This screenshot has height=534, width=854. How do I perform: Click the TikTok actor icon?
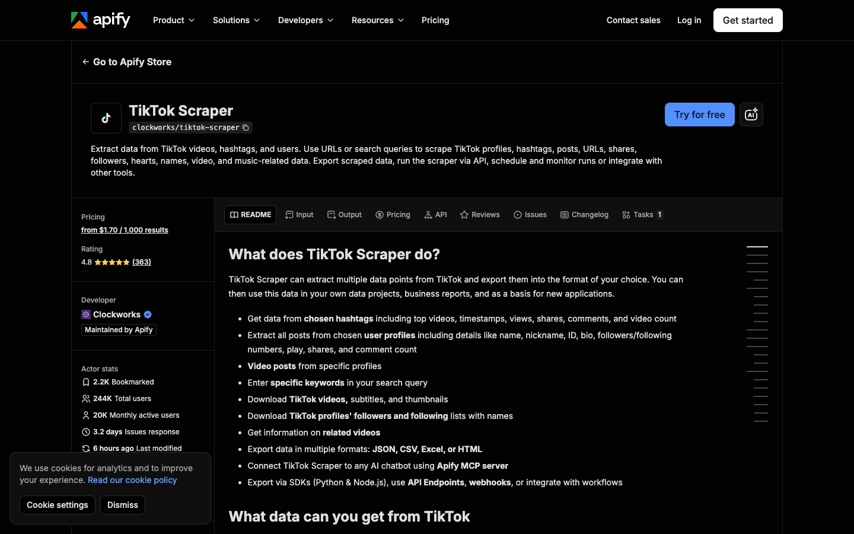[x=106, y=118]
